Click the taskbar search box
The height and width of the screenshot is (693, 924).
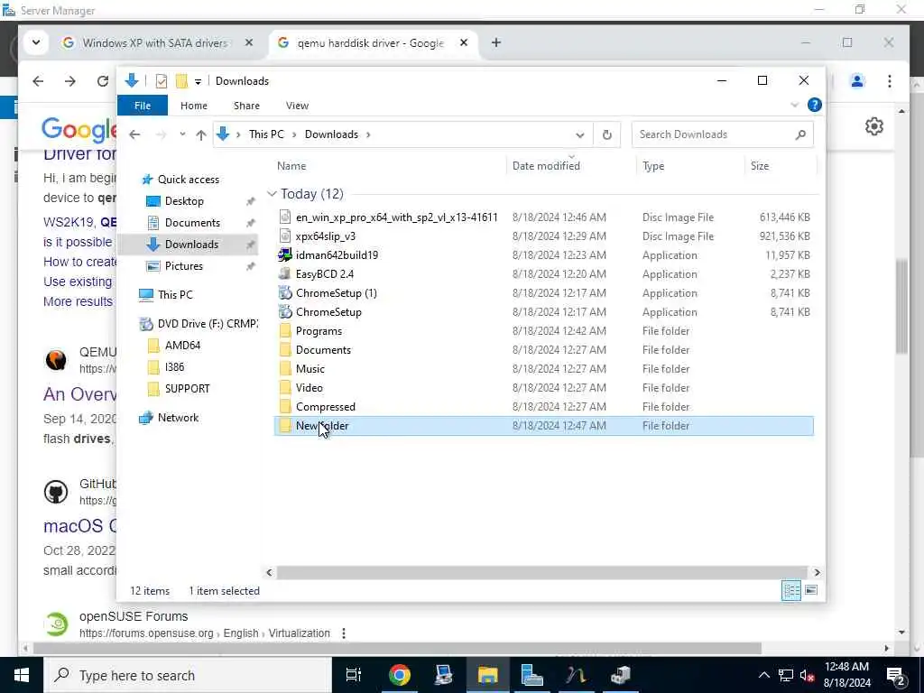188,675
